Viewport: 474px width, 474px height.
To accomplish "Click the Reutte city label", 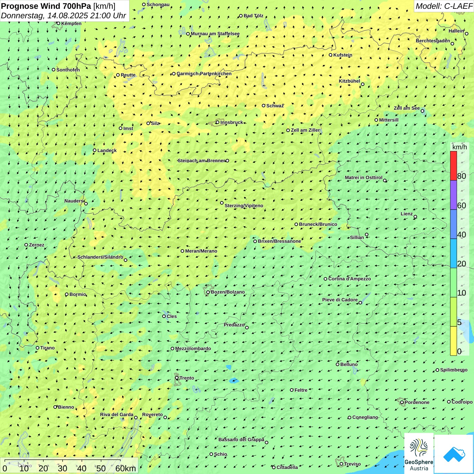I will click(128, 75).
